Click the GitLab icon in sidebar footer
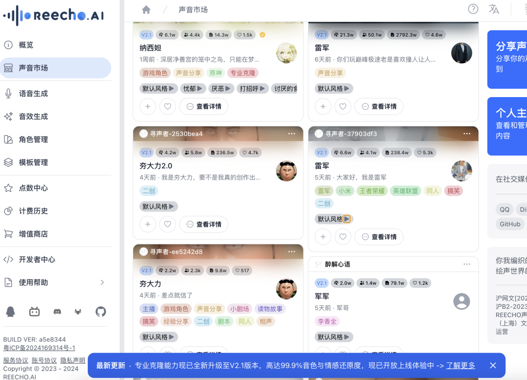This screenshot has height=380, width=527. (78, 311)
